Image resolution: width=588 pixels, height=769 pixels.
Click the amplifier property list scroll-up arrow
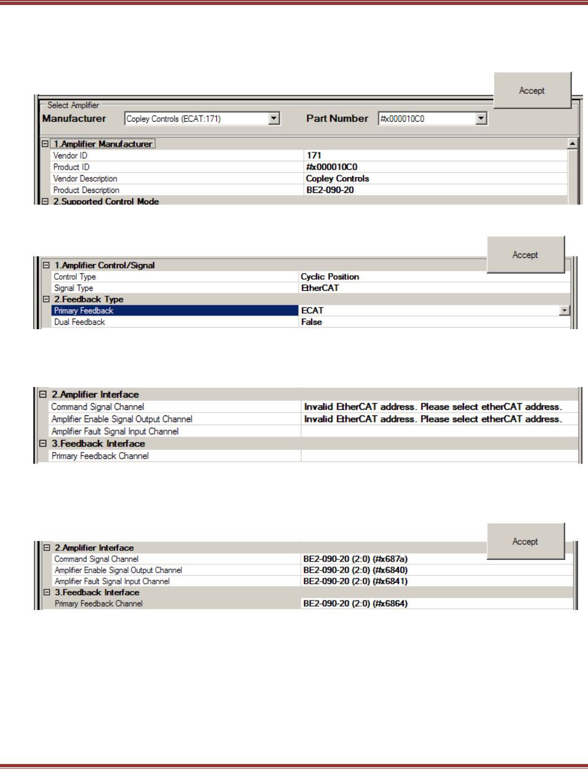tap(572, 143)
